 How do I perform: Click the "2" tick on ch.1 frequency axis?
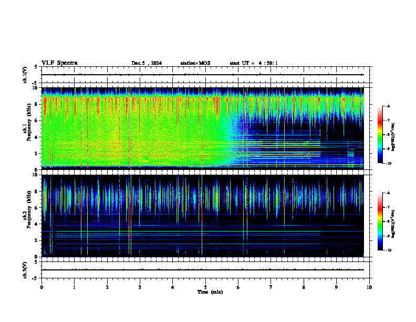click(37, 154)
